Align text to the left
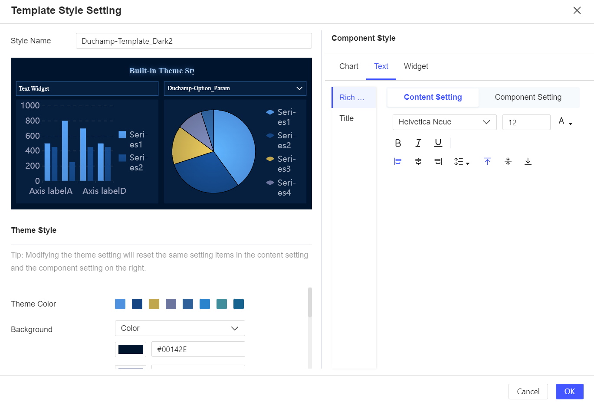594x405 pixels. click(x=398, y=162)
